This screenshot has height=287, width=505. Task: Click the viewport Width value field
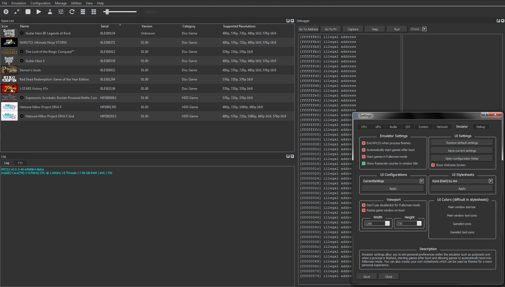click(374, 223)
